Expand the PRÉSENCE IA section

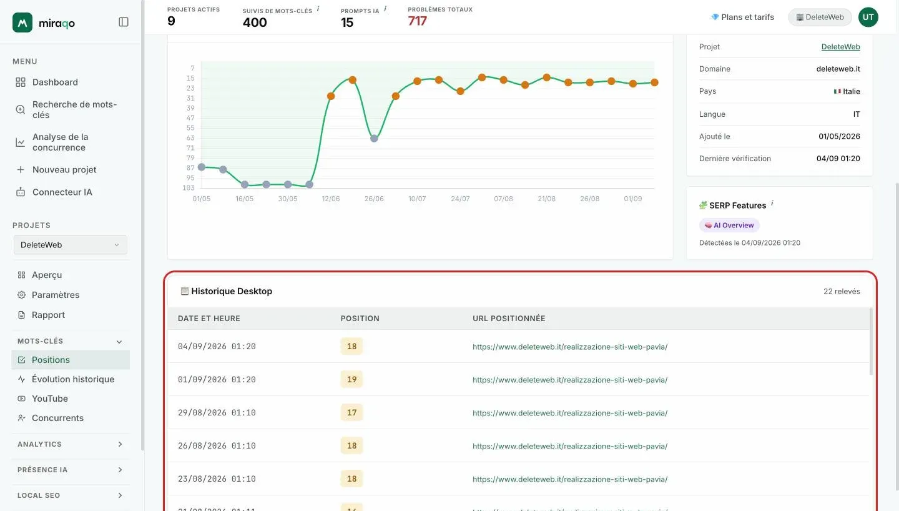120,470
